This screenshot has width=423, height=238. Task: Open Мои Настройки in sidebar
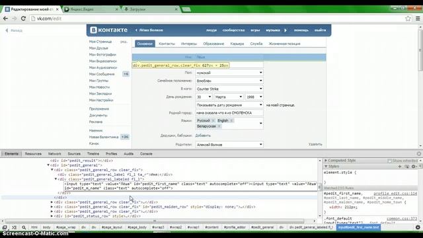point(101,100)
